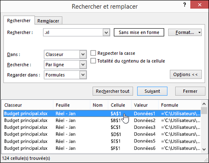
Task: Click the results list scrollbar thumb
Action: [204, 110]
